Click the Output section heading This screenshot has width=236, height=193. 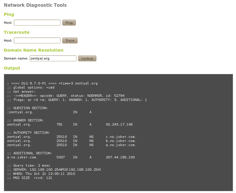click(12, 68)
